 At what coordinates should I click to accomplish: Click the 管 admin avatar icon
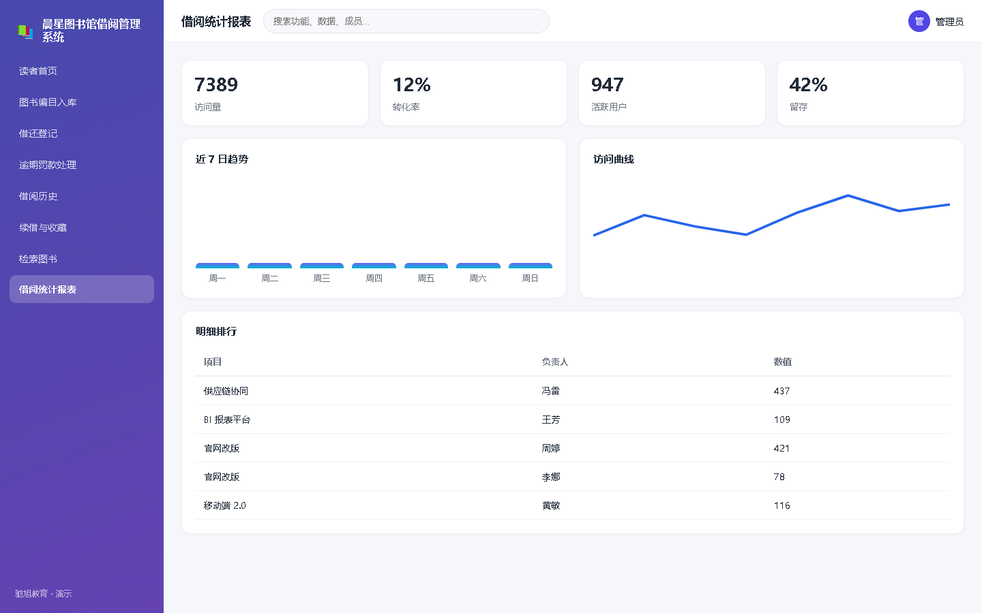pos(919,21)
